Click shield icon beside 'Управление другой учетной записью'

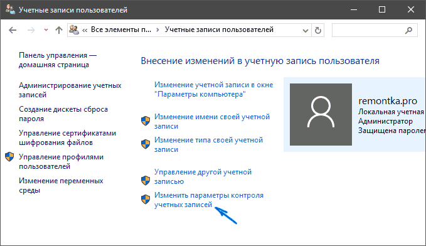146,180
